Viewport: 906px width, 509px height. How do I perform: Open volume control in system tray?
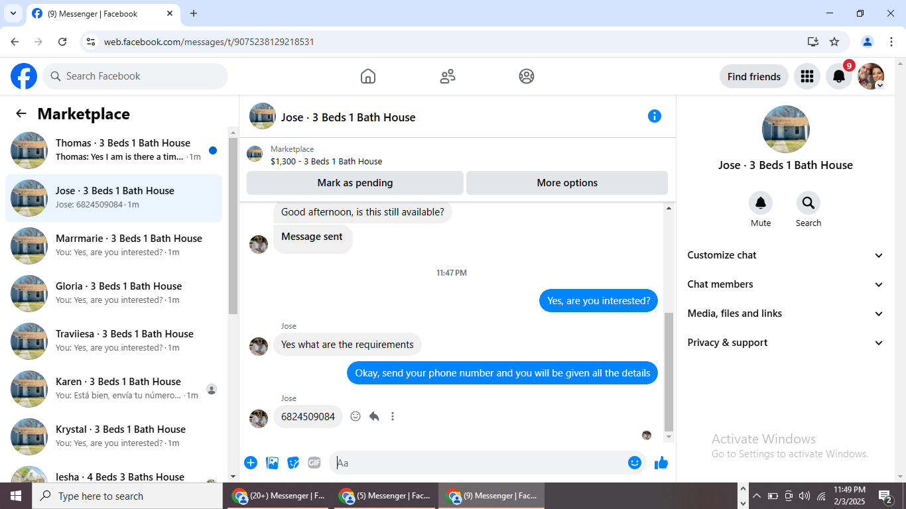point(805,496)
